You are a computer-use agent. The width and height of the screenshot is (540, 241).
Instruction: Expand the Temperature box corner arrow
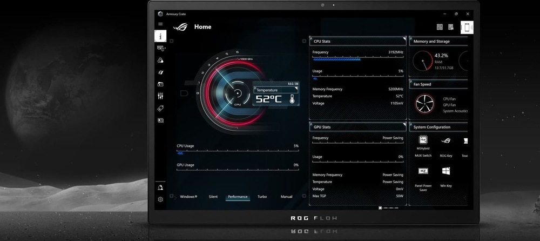[297, 88]
